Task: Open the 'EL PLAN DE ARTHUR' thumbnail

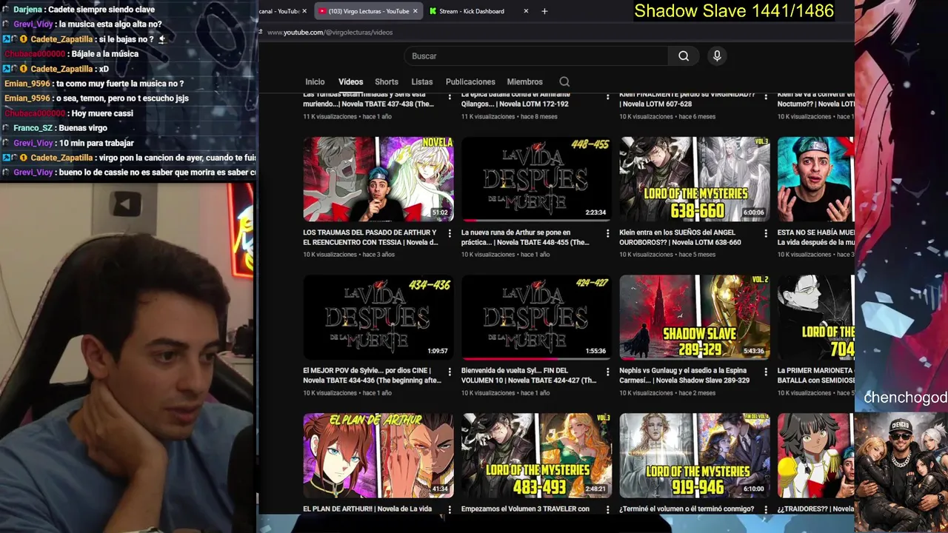Action: coord(378,455)
